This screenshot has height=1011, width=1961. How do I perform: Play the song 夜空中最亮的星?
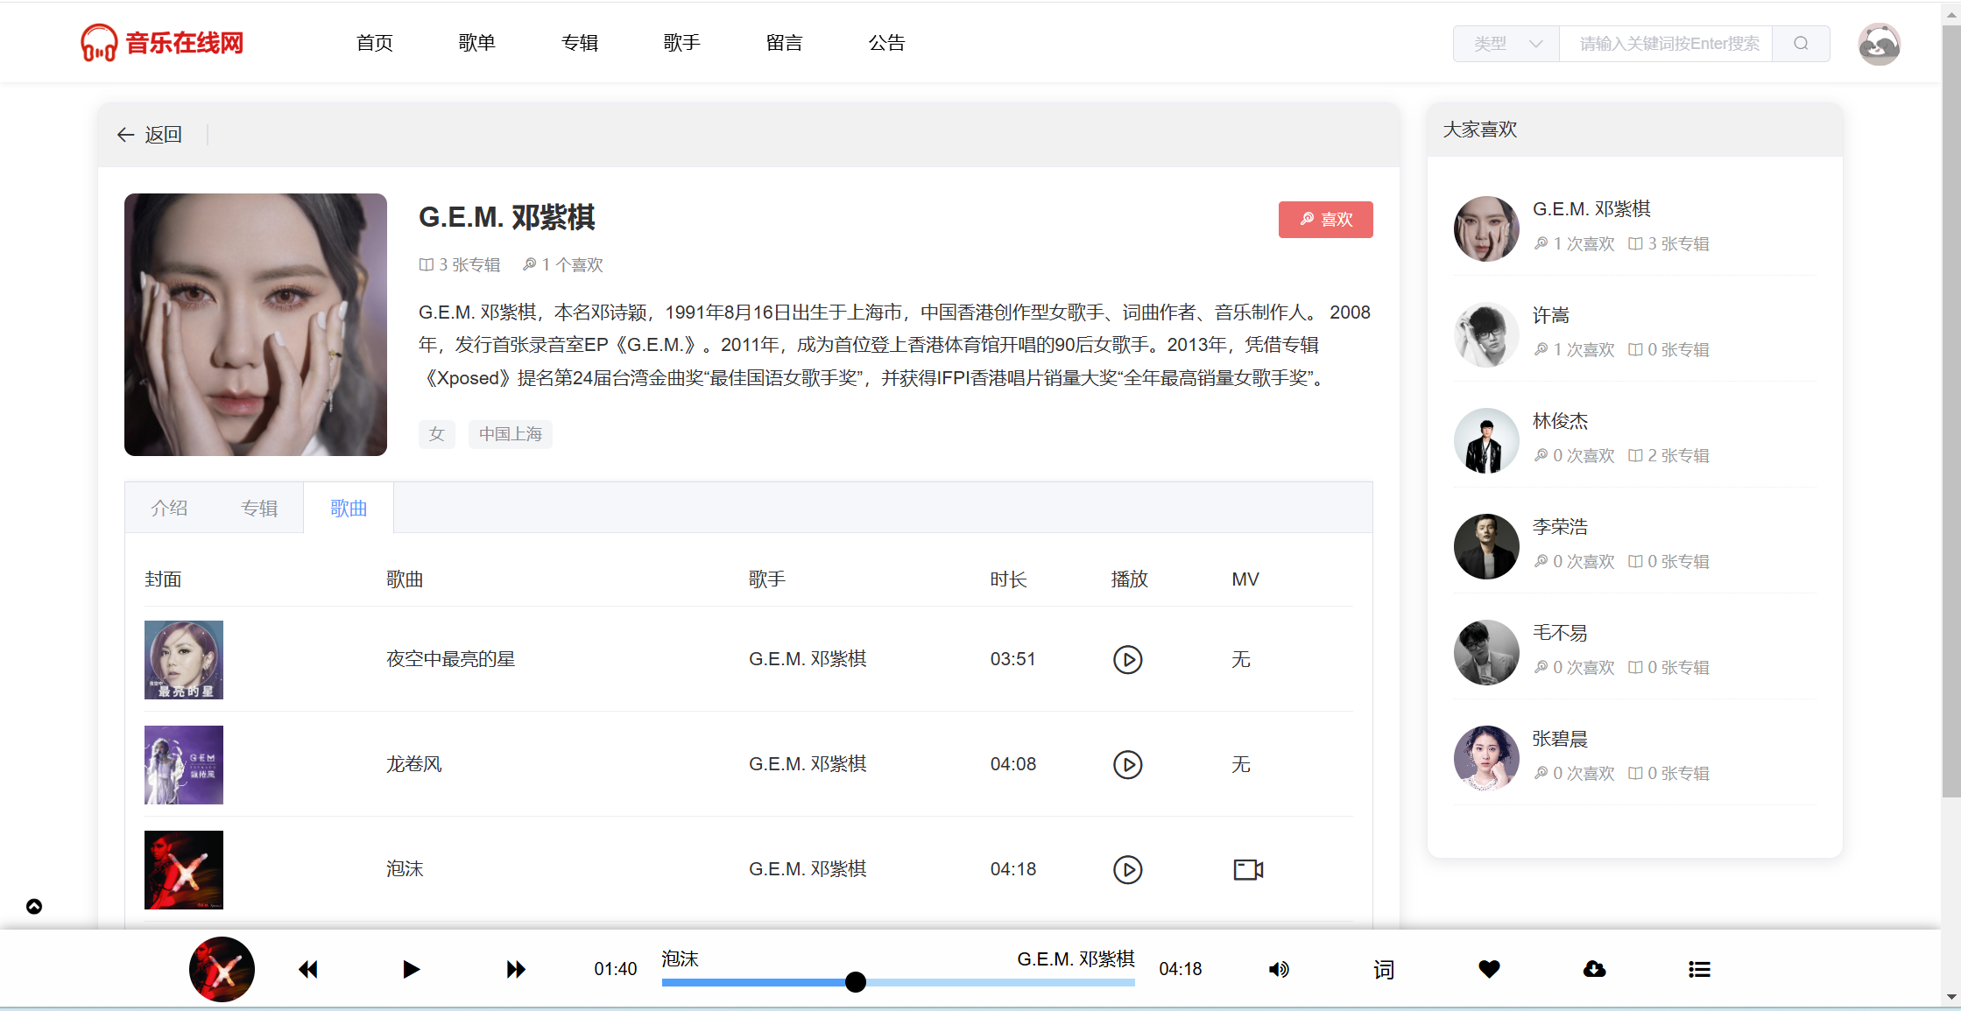point(1127,659)
